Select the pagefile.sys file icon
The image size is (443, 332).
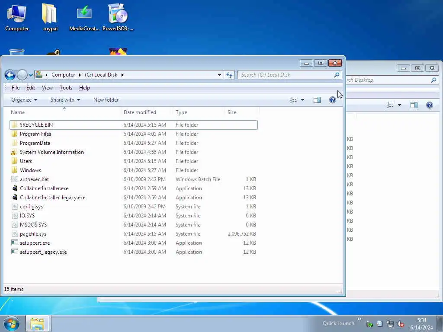point(15,234)
